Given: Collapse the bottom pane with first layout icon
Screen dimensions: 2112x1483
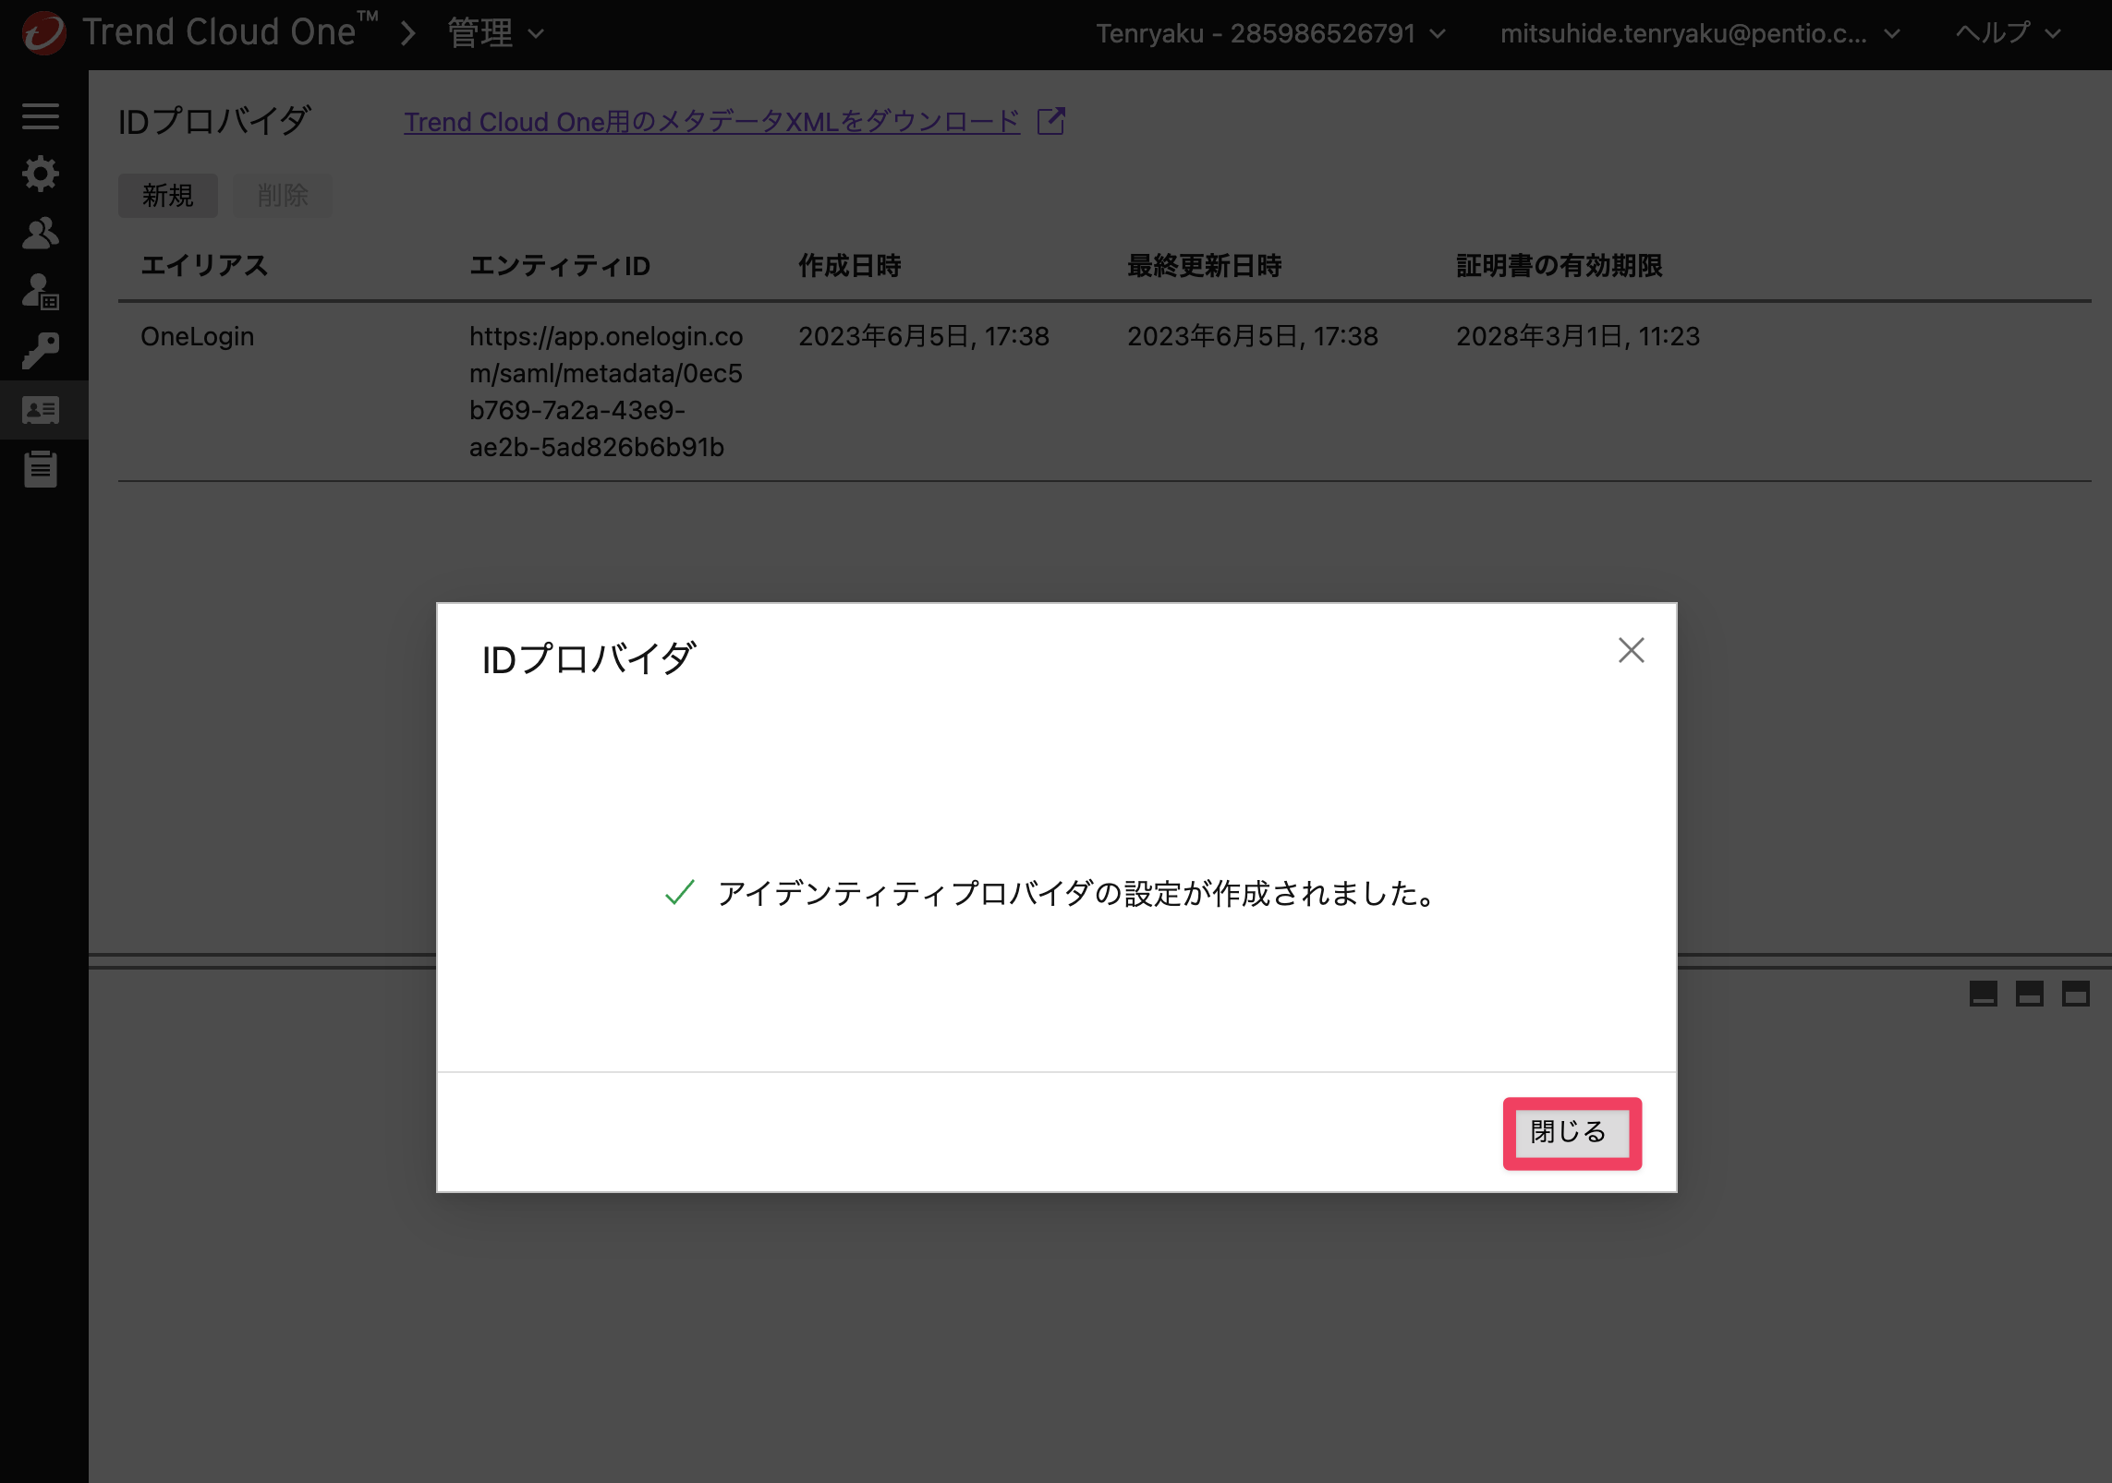Looking at the screenshot, I should (x=1983, y=994).
